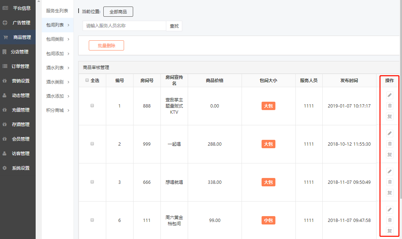Click the gift icon beside 充值管理
This screenshot has width=402, height=239.
point(4,110)
